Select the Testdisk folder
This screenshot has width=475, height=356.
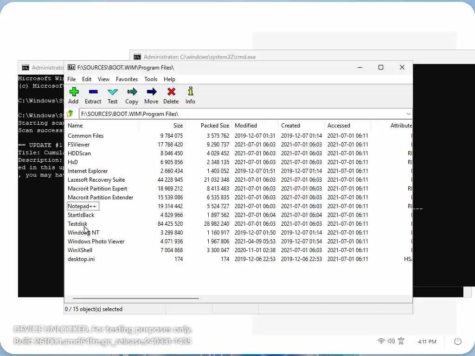coord(77,224)
